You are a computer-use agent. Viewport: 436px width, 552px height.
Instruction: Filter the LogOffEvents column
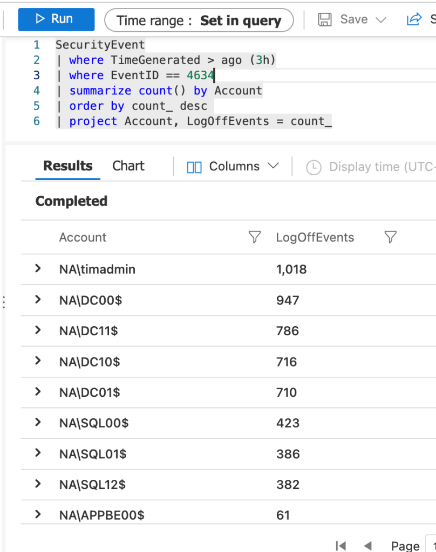point(390,237)
